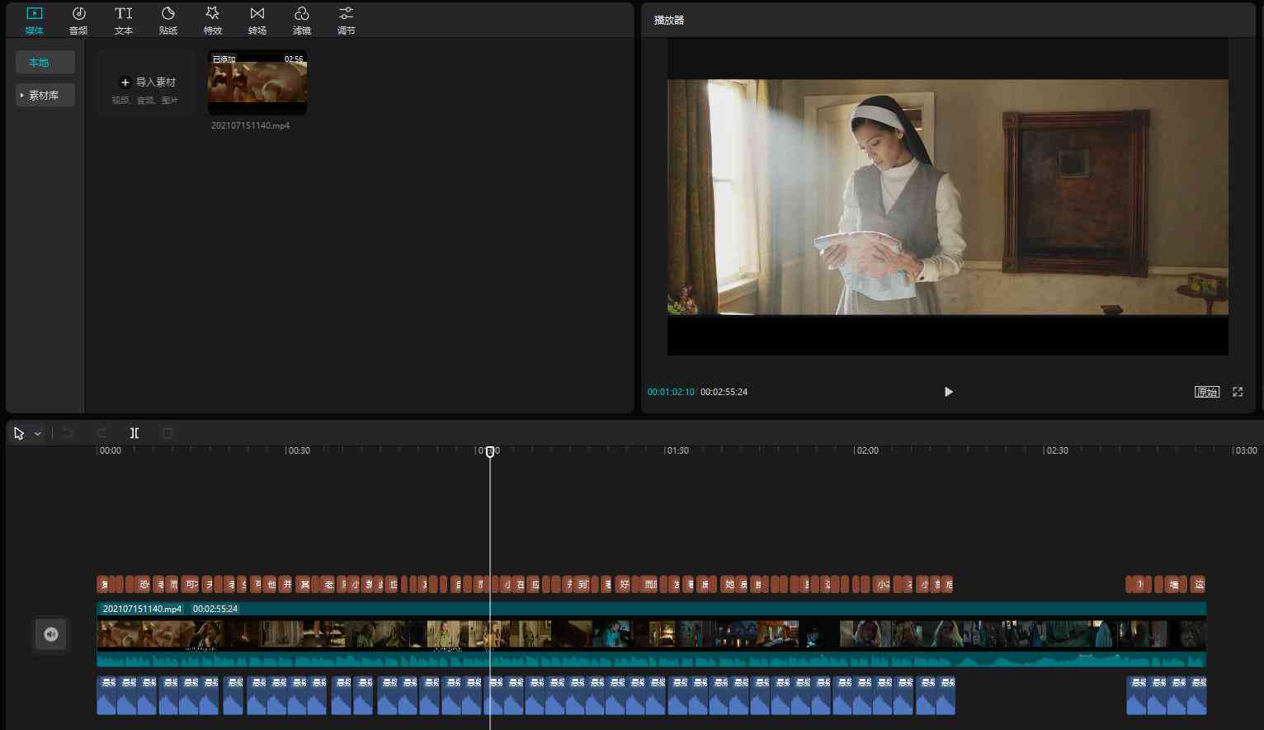Open the 转场 transitions tab
The image size is (1264, 730).
click(257, 21)
